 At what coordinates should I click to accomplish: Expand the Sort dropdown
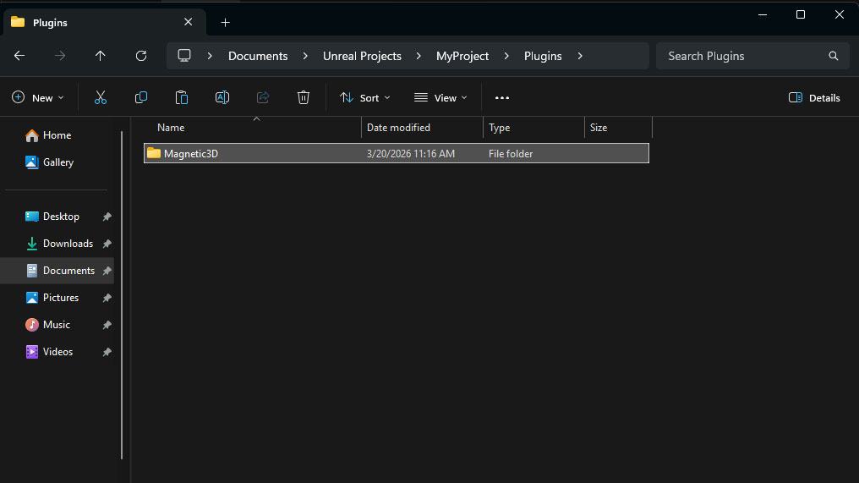[x=365, y=98]
